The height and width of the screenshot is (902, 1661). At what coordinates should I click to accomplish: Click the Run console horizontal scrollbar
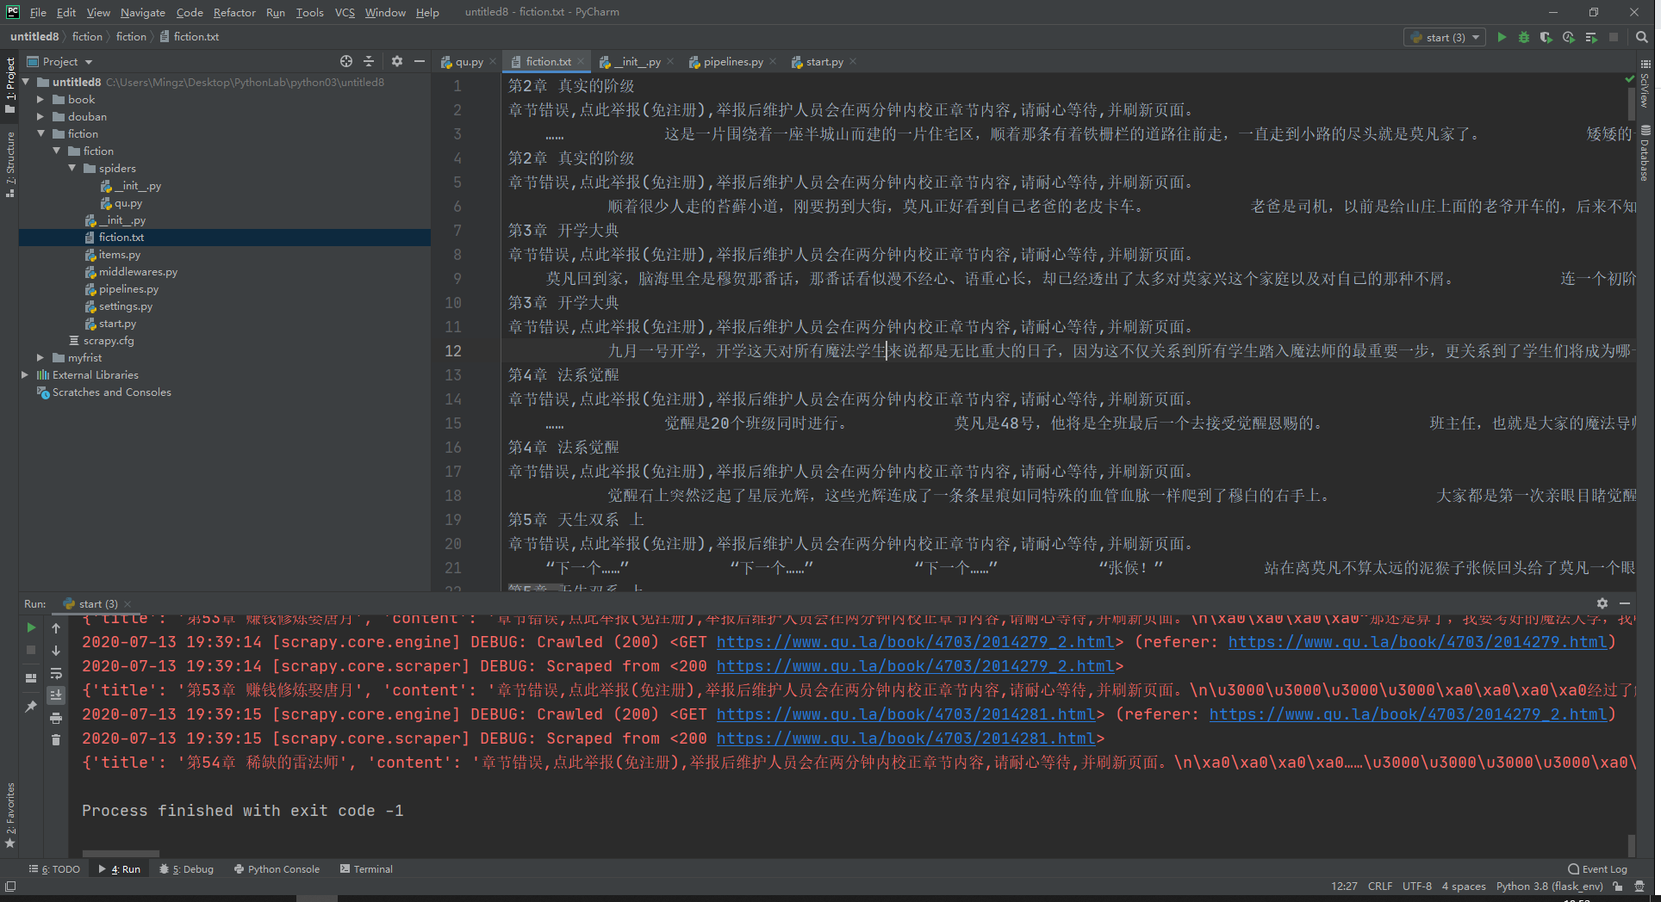121,854
